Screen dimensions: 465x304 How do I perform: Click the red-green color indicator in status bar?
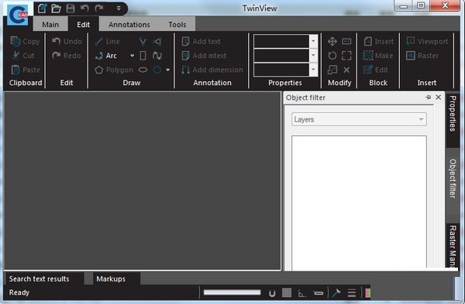pyautogui.click(x=367, y=293)
